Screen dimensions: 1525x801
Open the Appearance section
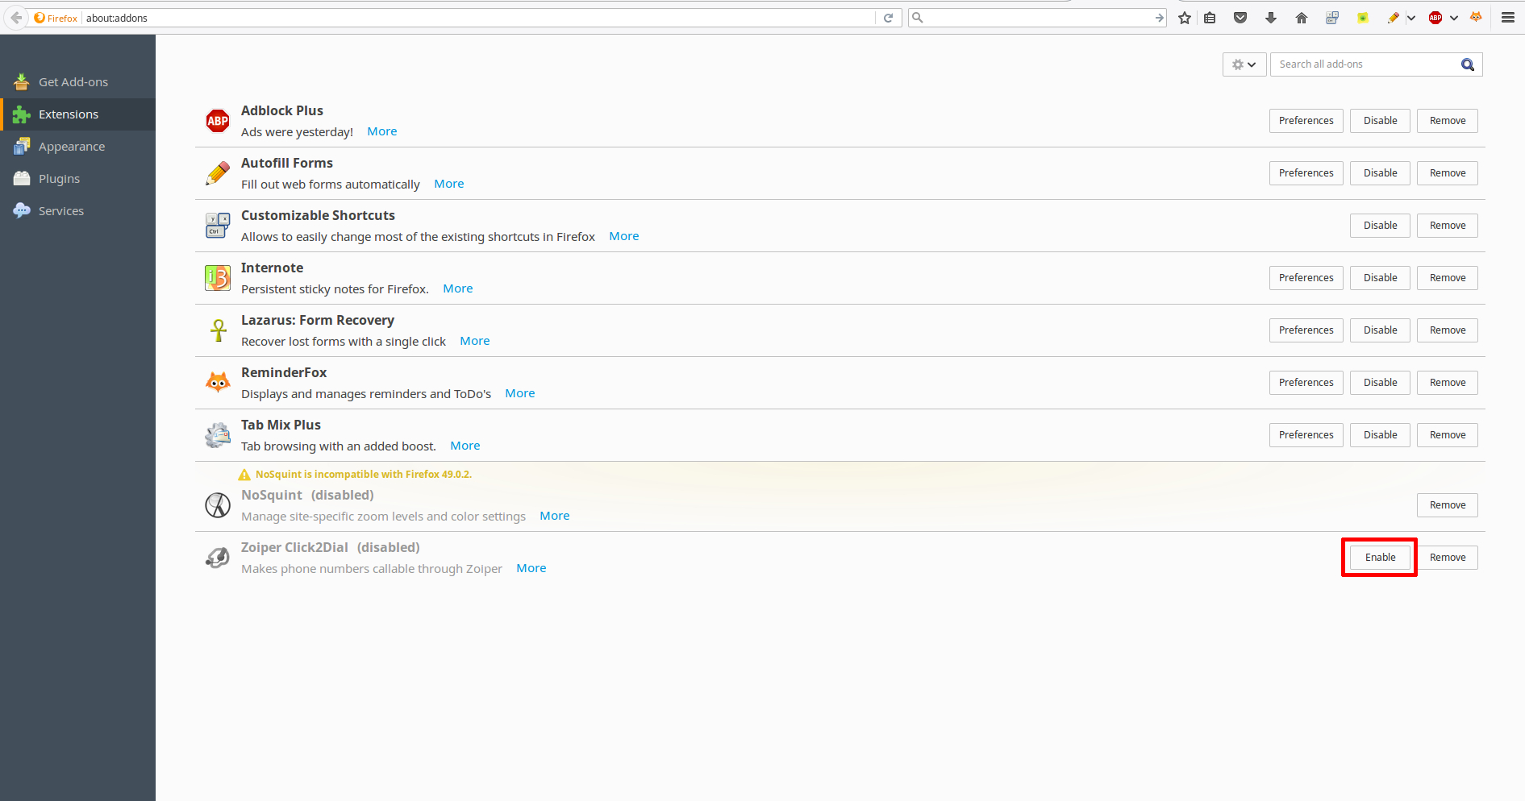pos(71,147)
